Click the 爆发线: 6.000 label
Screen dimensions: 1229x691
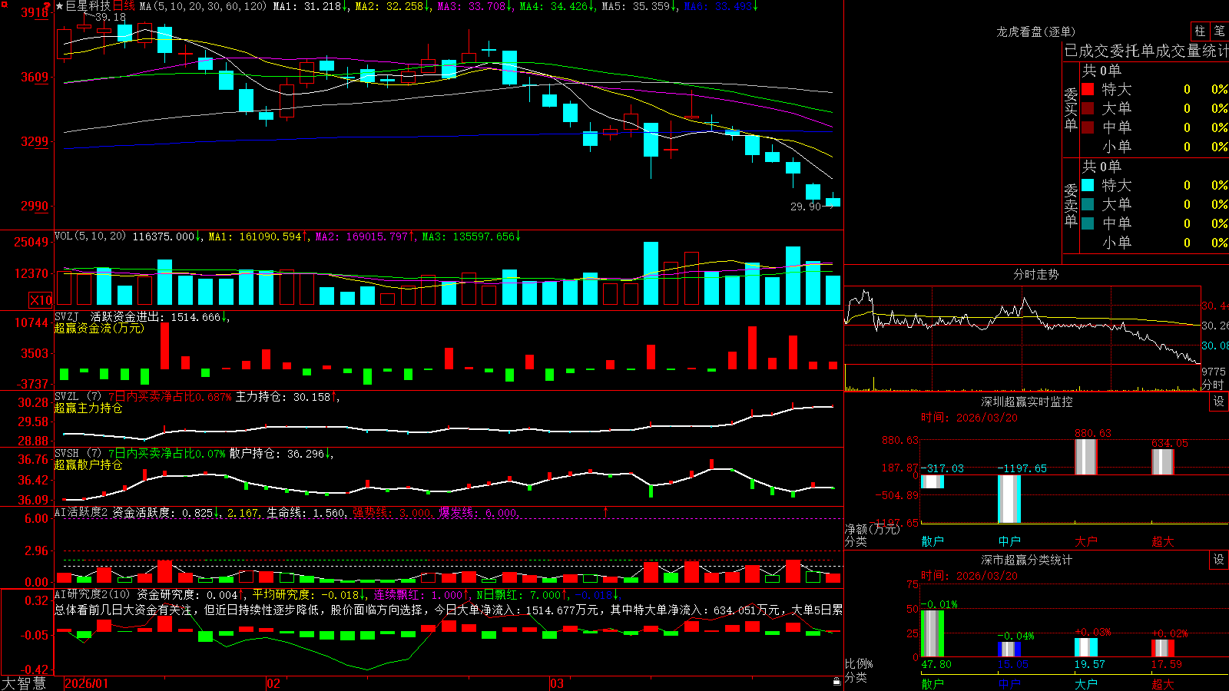479,512
